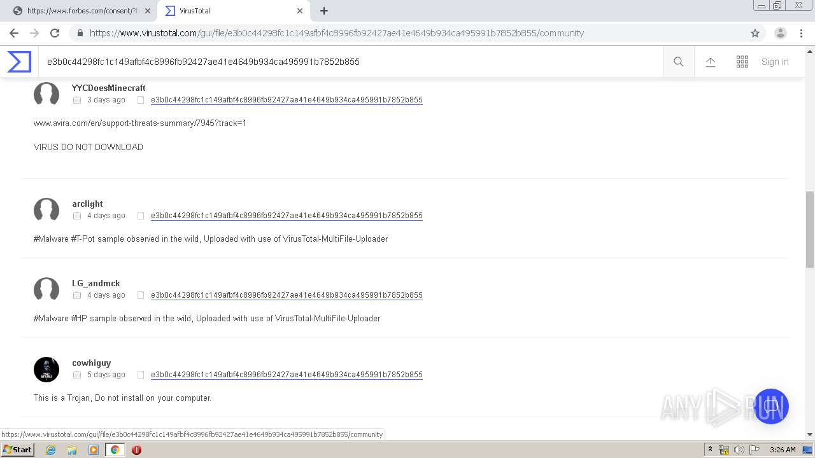Open Windows Explorer folder taskbar icon
The image size is (815, 458).
click(x=72, y=450)
